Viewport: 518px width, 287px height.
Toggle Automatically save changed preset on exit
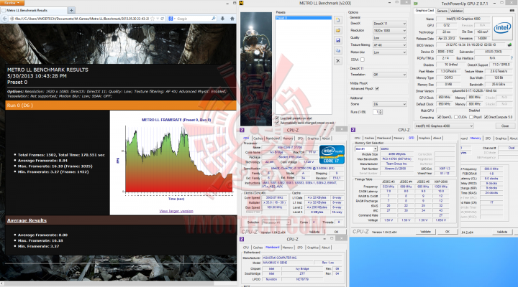click(277, 123)
